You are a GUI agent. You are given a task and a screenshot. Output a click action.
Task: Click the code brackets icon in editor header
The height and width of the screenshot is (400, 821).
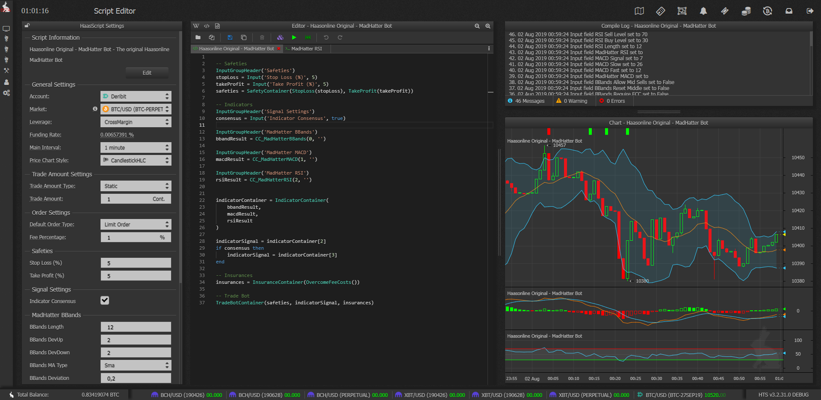pyautogui.click(x=207, y=26)
